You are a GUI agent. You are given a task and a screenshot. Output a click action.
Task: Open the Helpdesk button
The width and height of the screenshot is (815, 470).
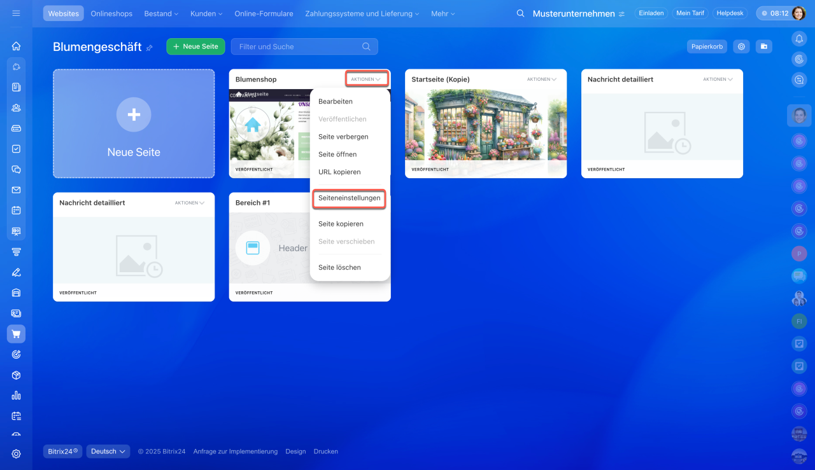pos(730,13)
